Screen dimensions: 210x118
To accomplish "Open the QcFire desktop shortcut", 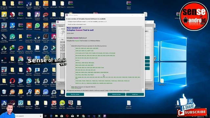I will 12,15.
